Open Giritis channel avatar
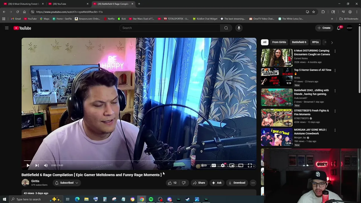361x203 pixels. click(25, 183)
